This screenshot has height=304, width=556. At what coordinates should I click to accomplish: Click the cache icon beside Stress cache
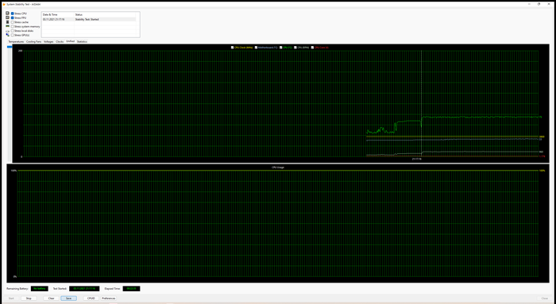click(x=7, y=22)
